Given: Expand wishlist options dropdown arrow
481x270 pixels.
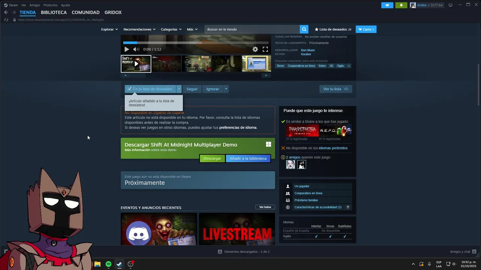Looking at the screenshot, I should tap(179, 89).
